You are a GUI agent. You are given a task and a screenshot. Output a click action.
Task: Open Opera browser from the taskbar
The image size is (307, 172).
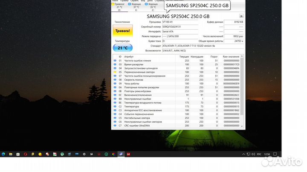point(25,154)
